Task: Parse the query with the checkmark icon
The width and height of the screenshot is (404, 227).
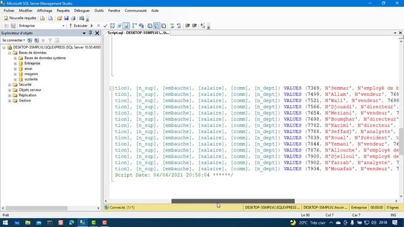Action: tap(105, 26)
